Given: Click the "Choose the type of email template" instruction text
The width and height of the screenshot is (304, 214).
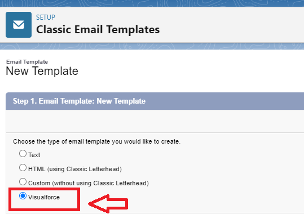Looking at the screenshot, I should coord(96,141).
